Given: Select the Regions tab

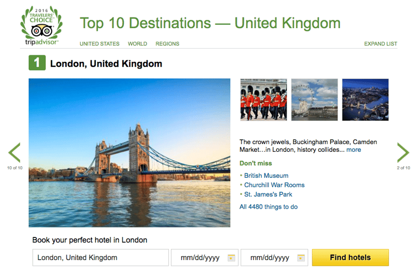Looking at the screenshot, I should pyautogui.click(x=167, y=44).
